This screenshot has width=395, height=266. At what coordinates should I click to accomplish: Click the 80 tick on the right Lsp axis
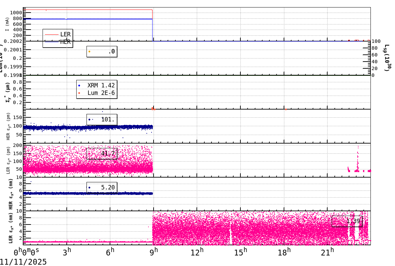point(375,48)
